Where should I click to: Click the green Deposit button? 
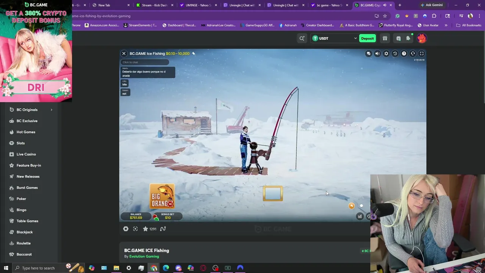point(367,38)
